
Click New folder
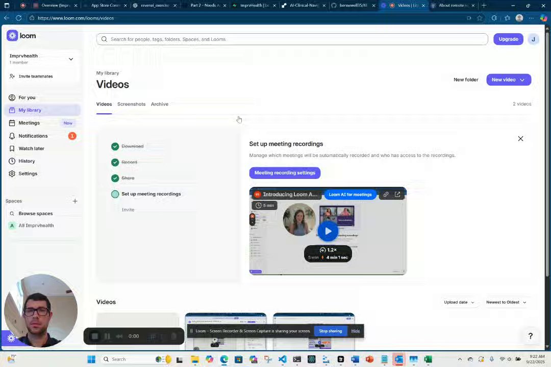(466, 80)
